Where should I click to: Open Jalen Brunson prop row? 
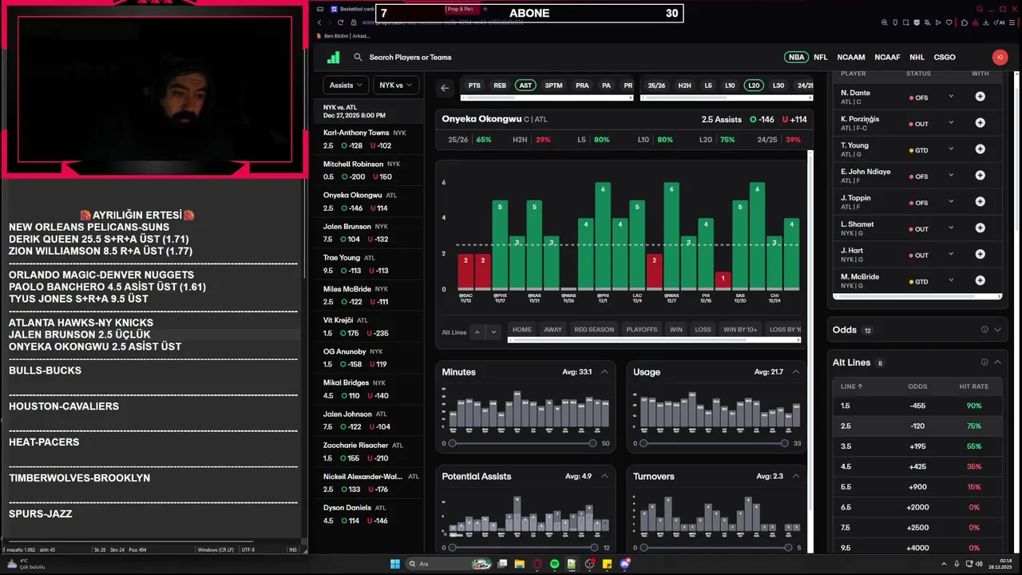(x=370, y=232)
